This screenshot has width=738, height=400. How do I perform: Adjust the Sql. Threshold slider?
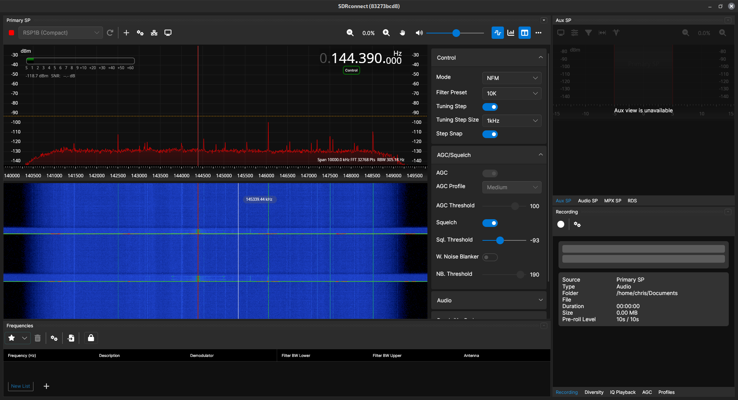(x=500, y=240)
